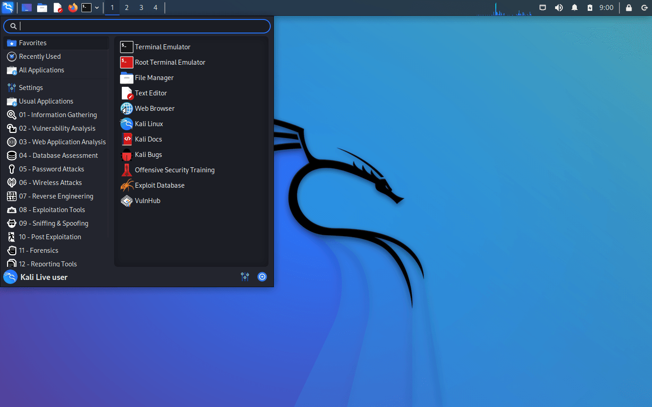Click Kali Live user name
The height and width of the screenshot is (407, 652).
click(44, 277)
